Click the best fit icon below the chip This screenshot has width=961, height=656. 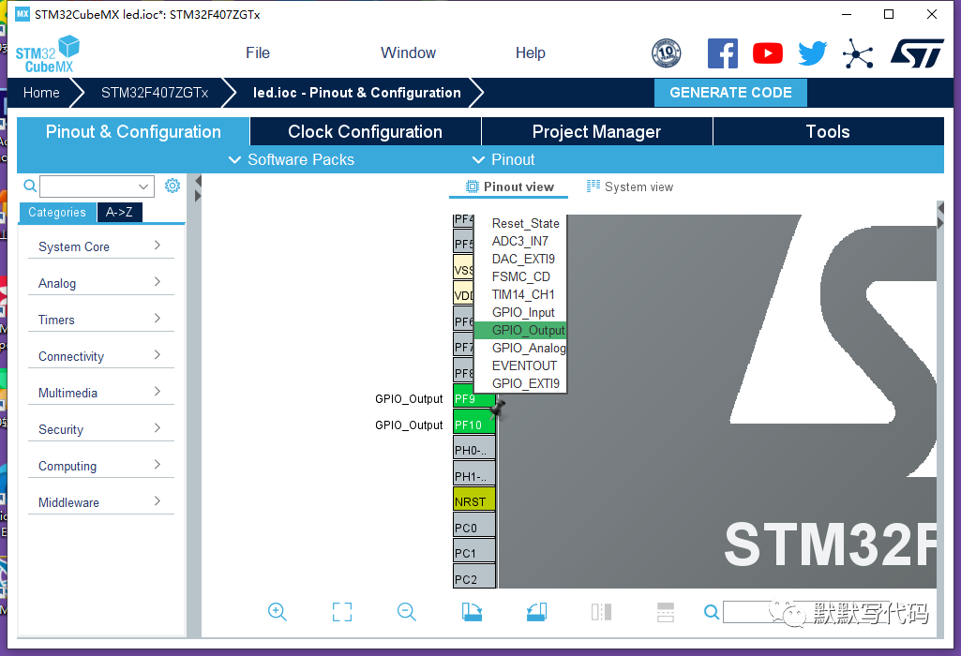click(342, 611)
